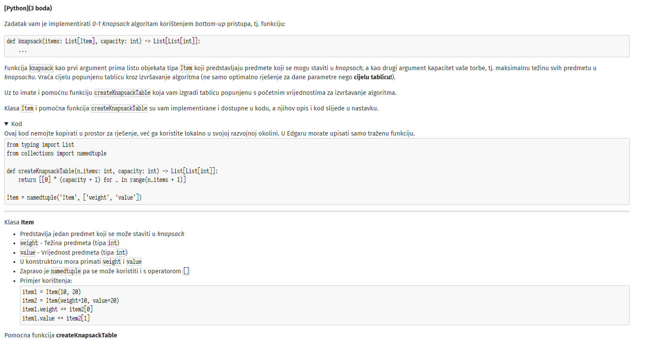Click the createKnapsackTable definition line in code
This screenshot has width=648, height=340.
pyautogui.click(x=112, y=171)
